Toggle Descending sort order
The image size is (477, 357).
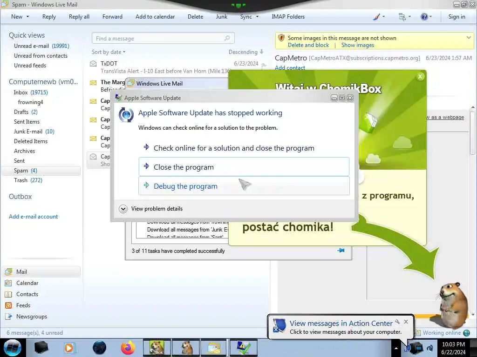246,52
